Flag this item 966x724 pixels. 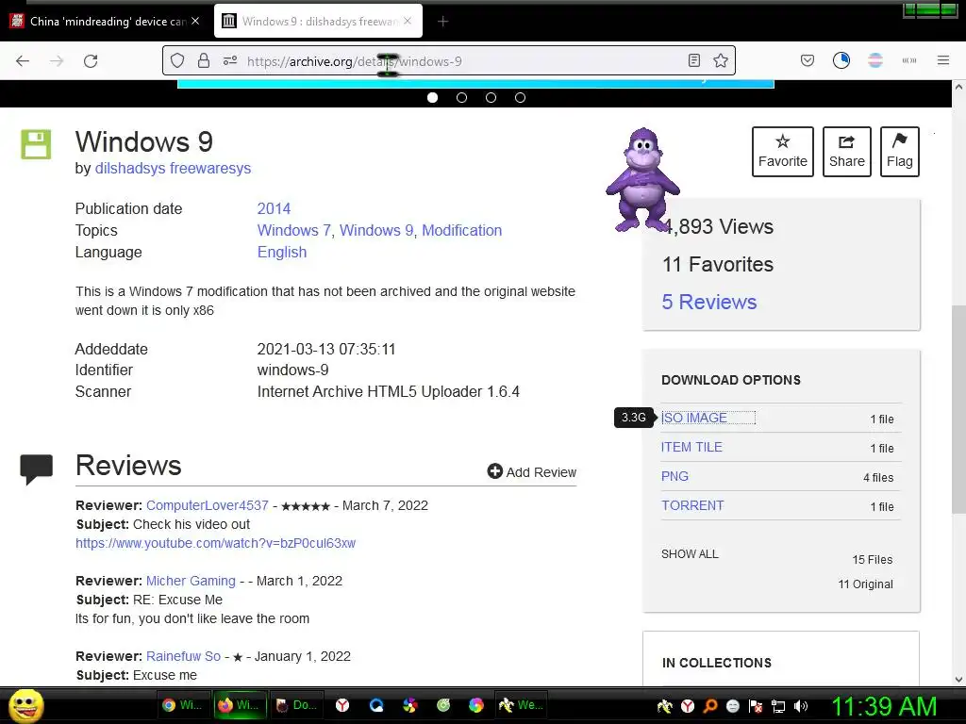899,152
